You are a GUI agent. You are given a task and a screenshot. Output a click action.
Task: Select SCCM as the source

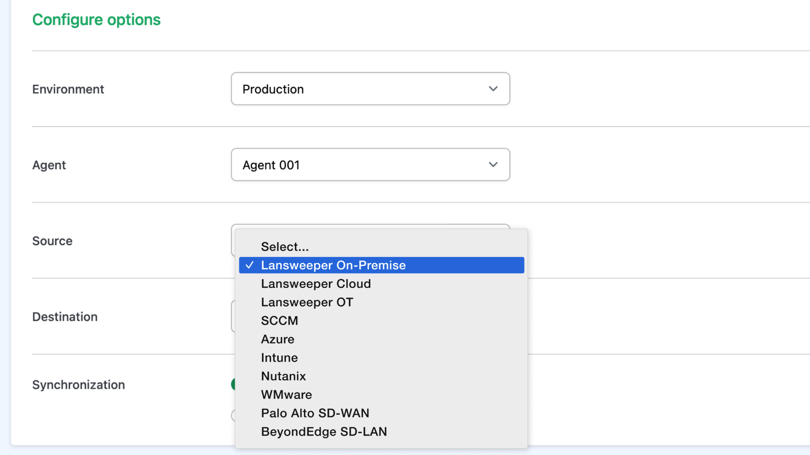[x=279, y=320]
